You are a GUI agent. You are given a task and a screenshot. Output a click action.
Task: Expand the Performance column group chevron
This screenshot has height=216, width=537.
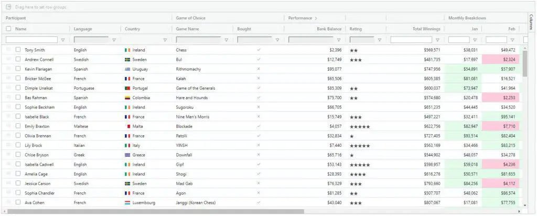pos(316,18)
